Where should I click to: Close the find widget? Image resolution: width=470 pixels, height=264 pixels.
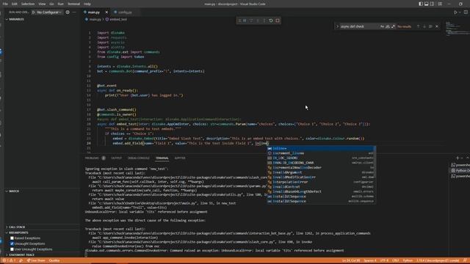pos(437,26)
